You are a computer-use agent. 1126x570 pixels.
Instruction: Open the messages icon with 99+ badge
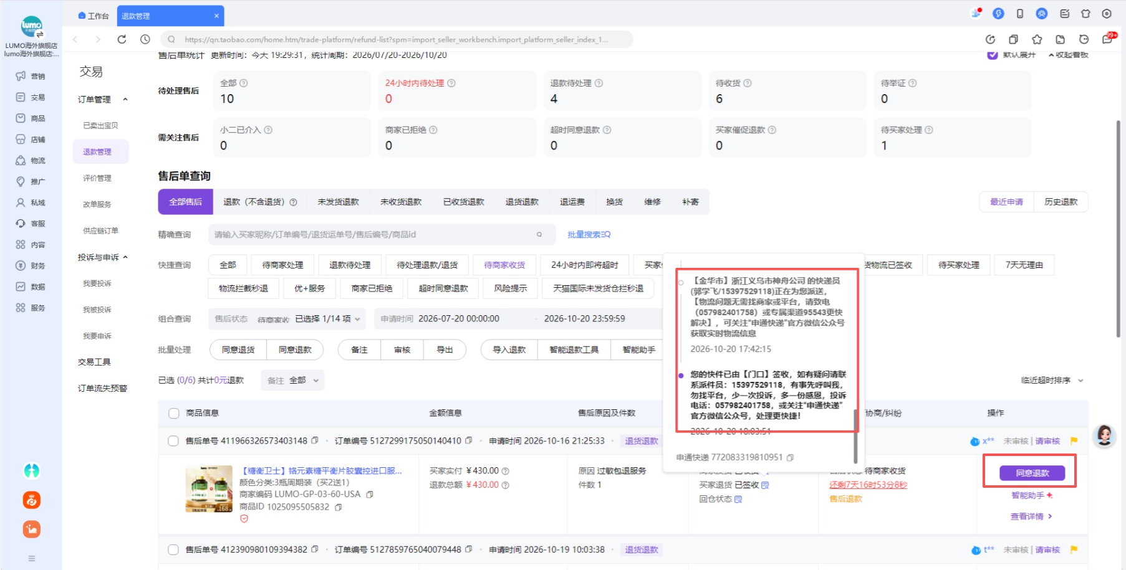point(1108,39)
